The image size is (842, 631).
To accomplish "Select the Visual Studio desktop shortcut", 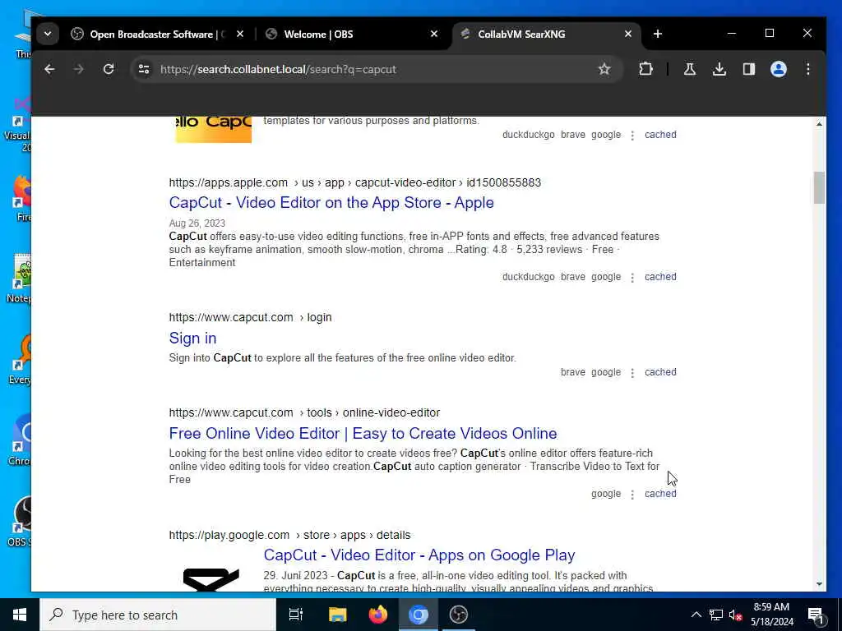I will [18, 125].
